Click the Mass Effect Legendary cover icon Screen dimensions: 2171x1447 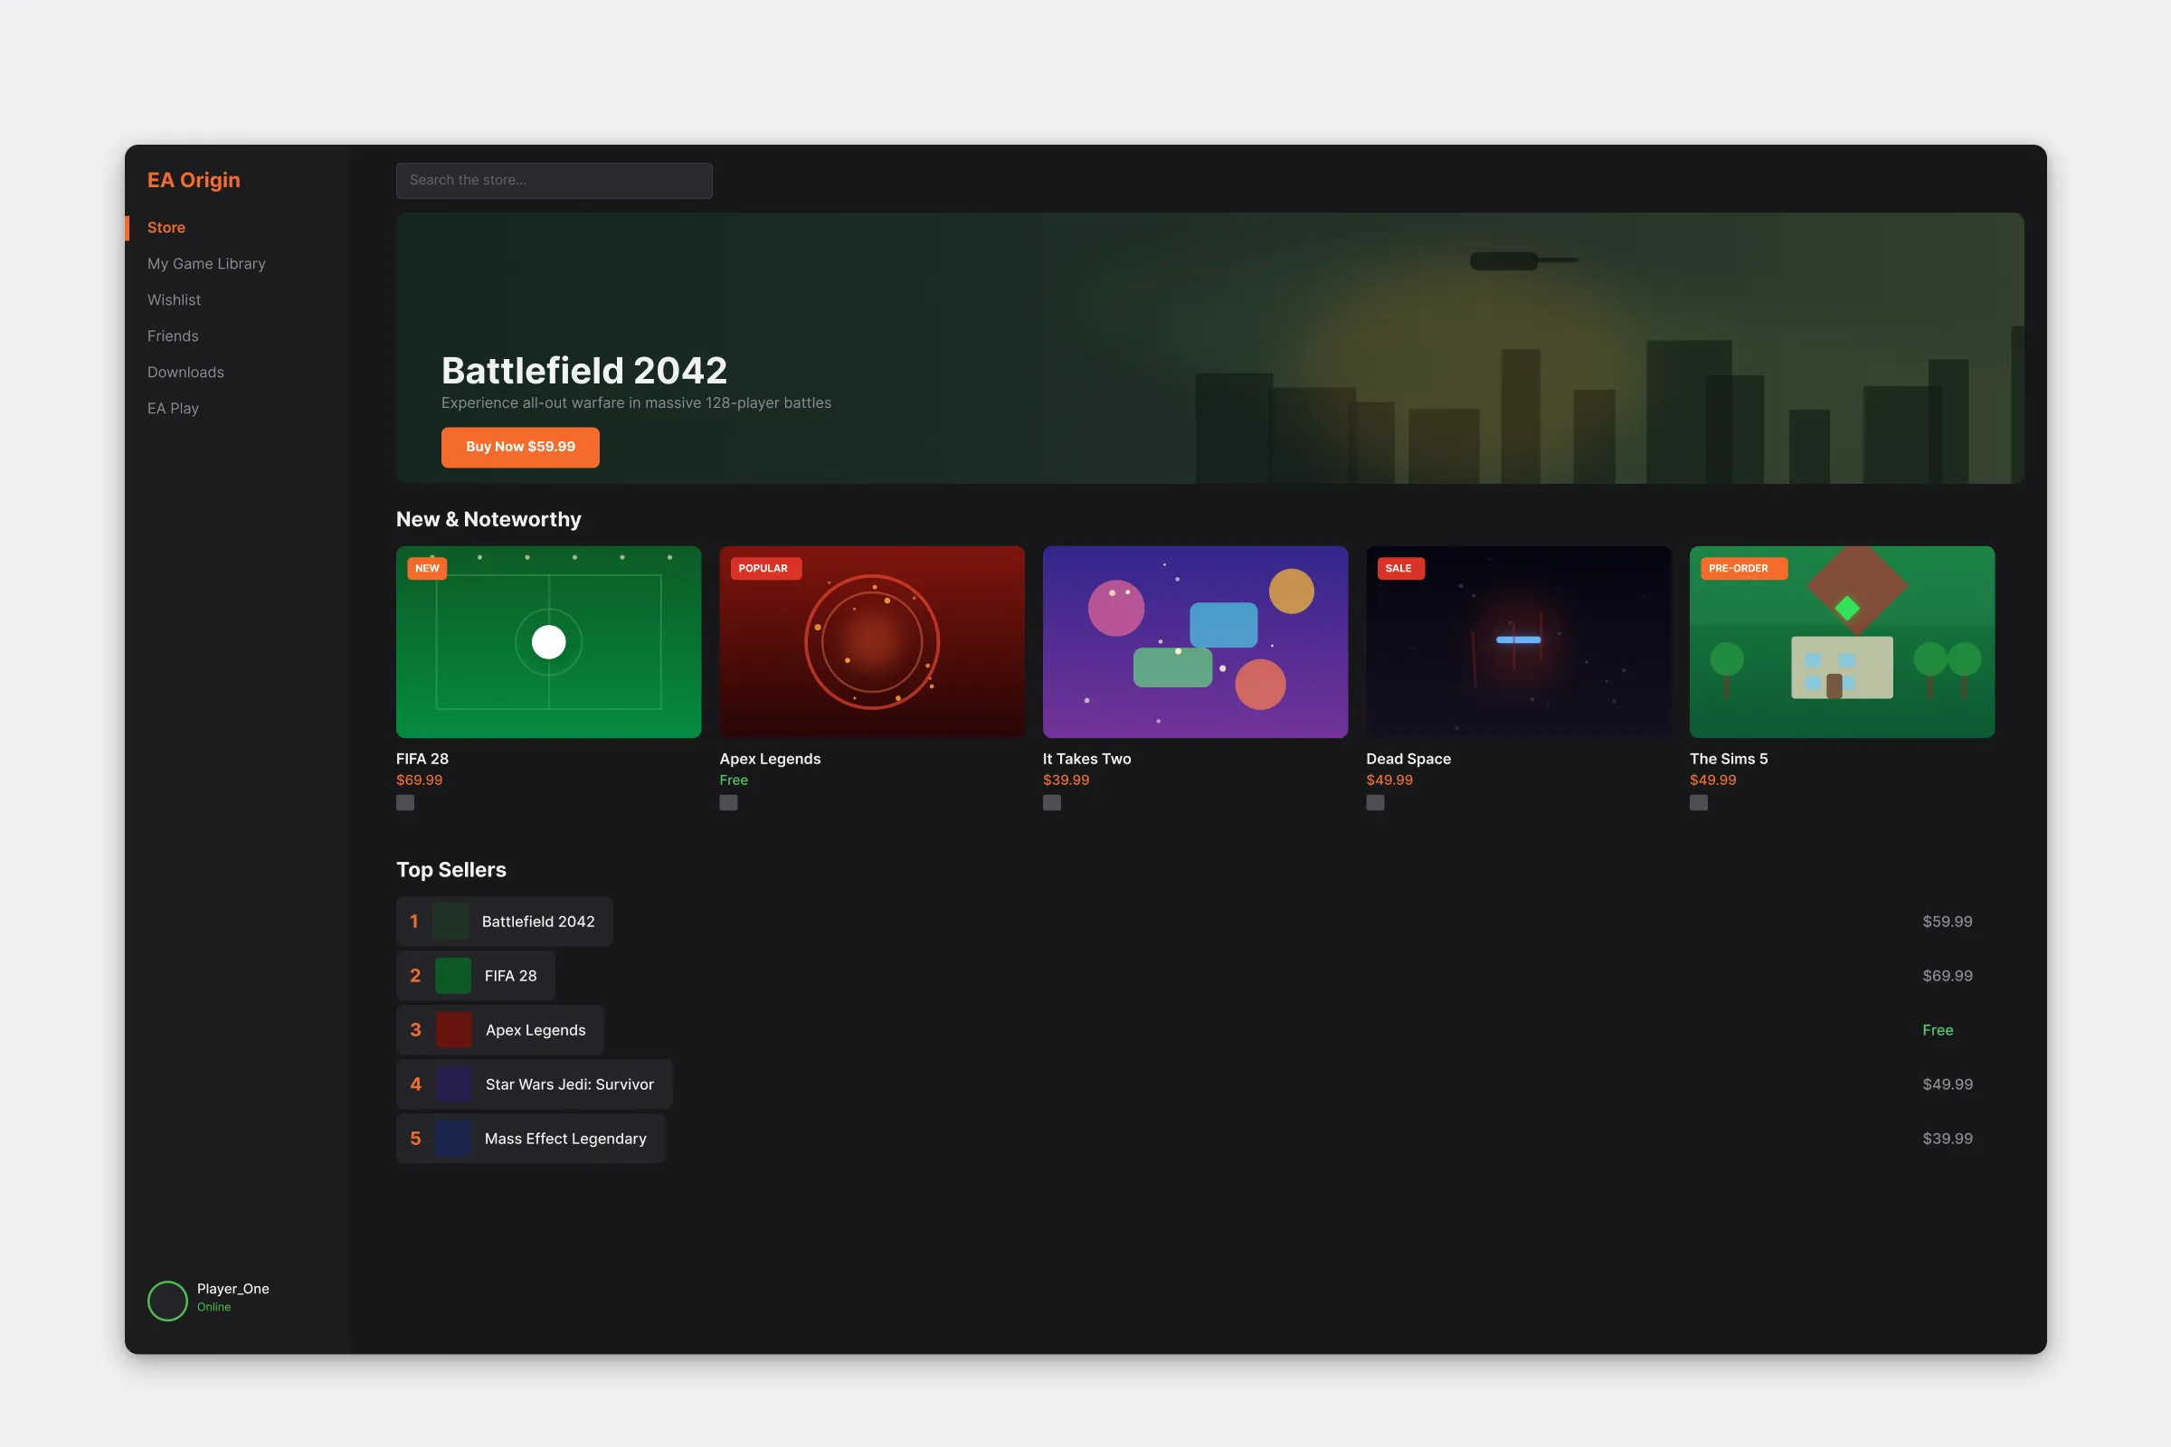click(x=452, y=1139)
